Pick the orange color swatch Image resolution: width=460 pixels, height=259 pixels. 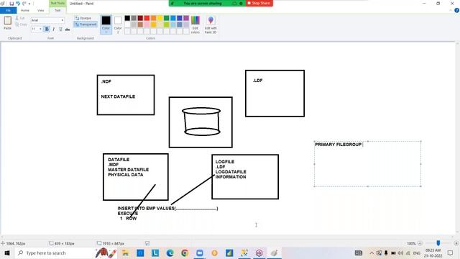tap(153, 18)
